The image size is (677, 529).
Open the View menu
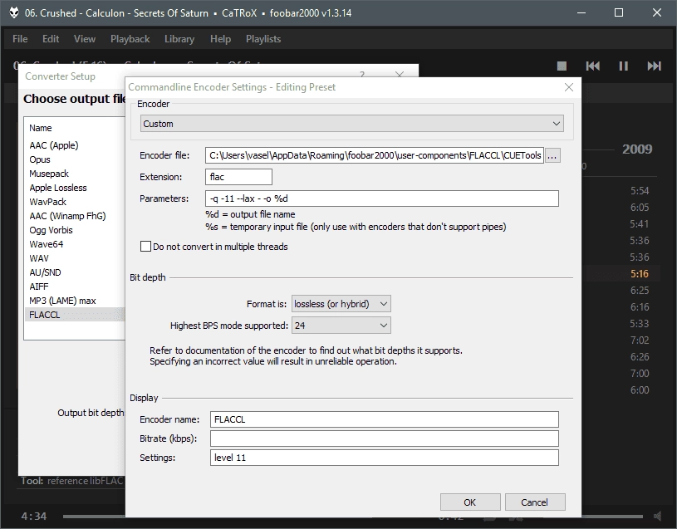point(85,39)
